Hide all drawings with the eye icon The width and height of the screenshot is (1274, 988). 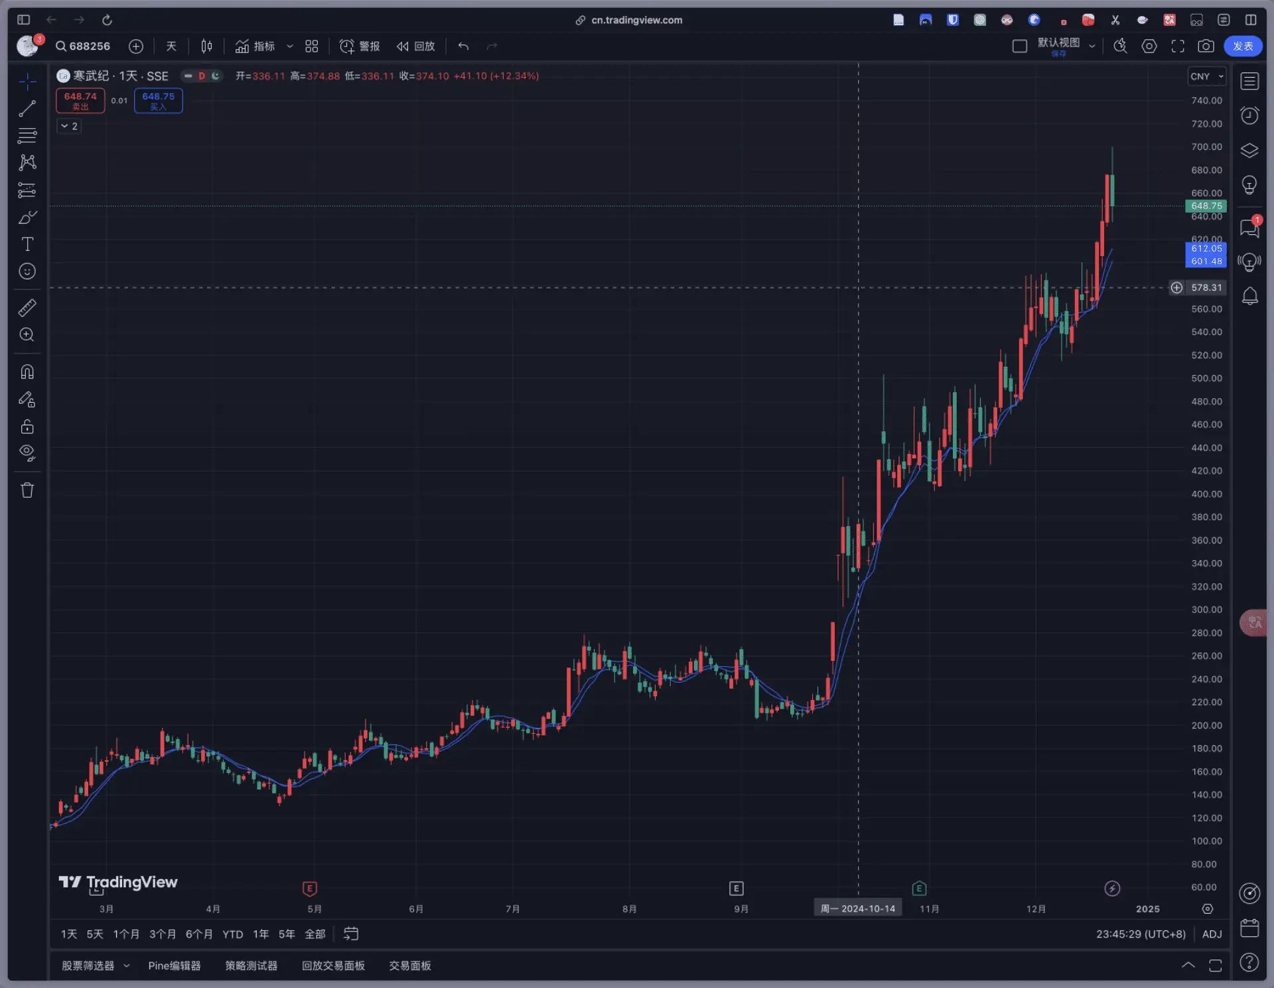(27, 453)
